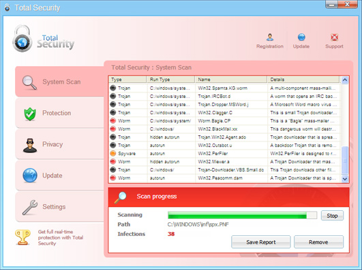Click the Update globe icon in header
Image resolution: width=362 pixels, height=270 pixels.
pos(301,37)
